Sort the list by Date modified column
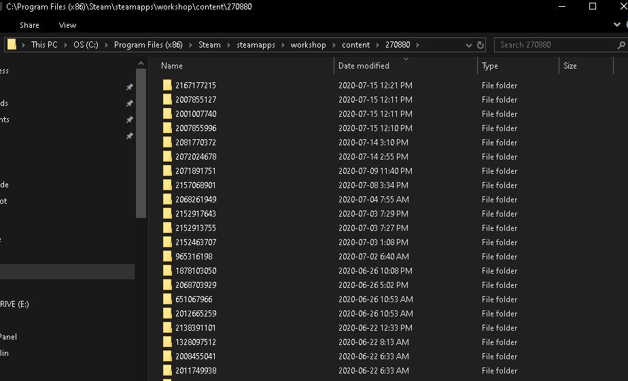 [x=364, y=66]
